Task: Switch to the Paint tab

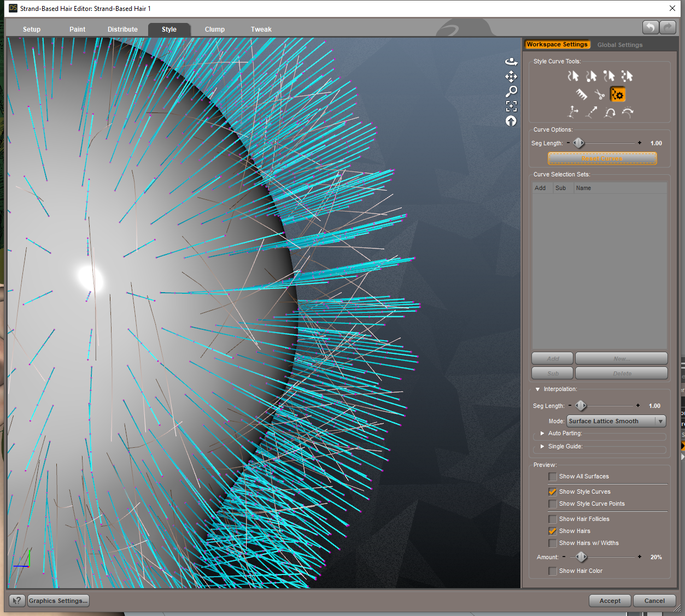Action: (x=77, y=29)
